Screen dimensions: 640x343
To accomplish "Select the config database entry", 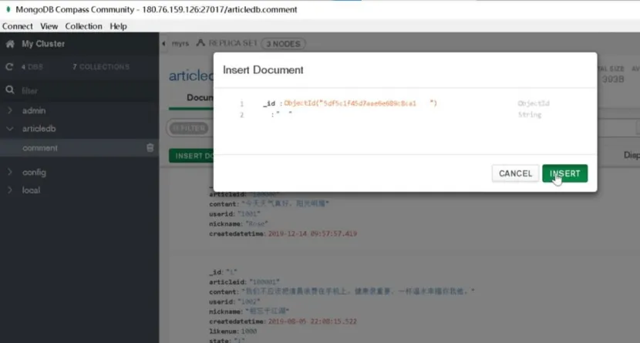I will click(34, 172).
